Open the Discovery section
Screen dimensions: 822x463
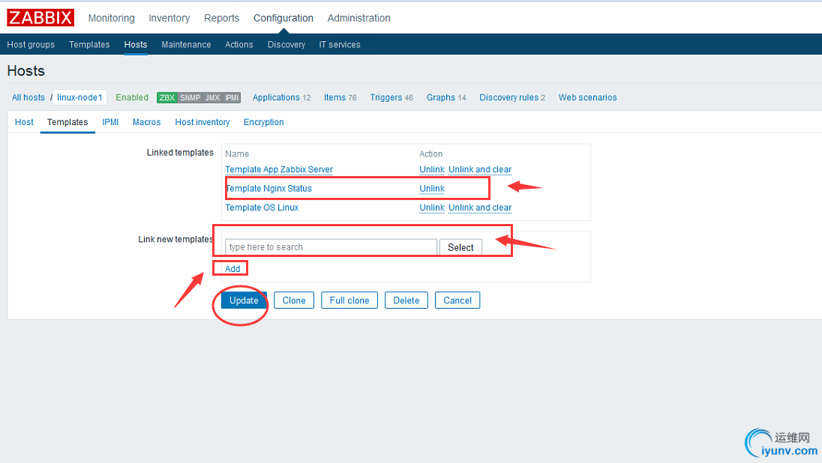286,44
